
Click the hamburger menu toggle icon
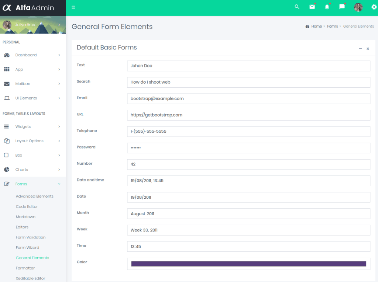tap(73, 7)
